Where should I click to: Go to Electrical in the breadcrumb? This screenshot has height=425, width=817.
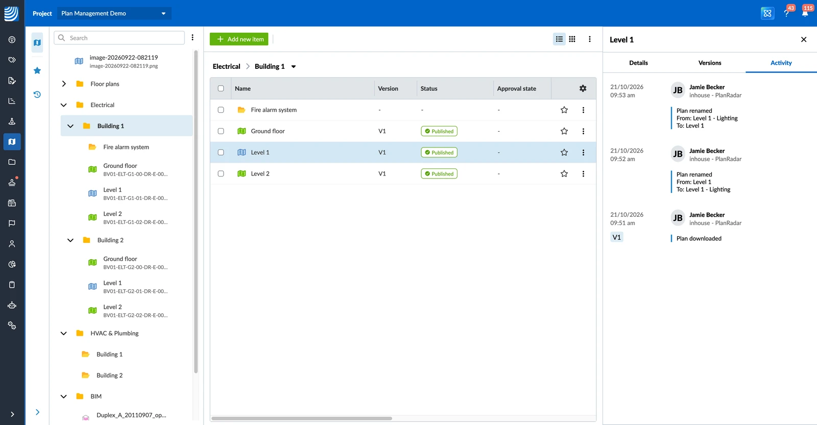coord(226,67)
